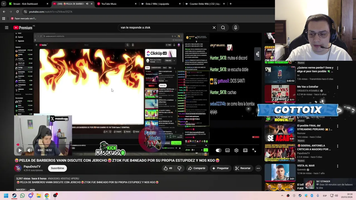The height and width of the screenshot is (200, 356).
Task: Go to YouTube Premium home logo
Action: [23, 27]
